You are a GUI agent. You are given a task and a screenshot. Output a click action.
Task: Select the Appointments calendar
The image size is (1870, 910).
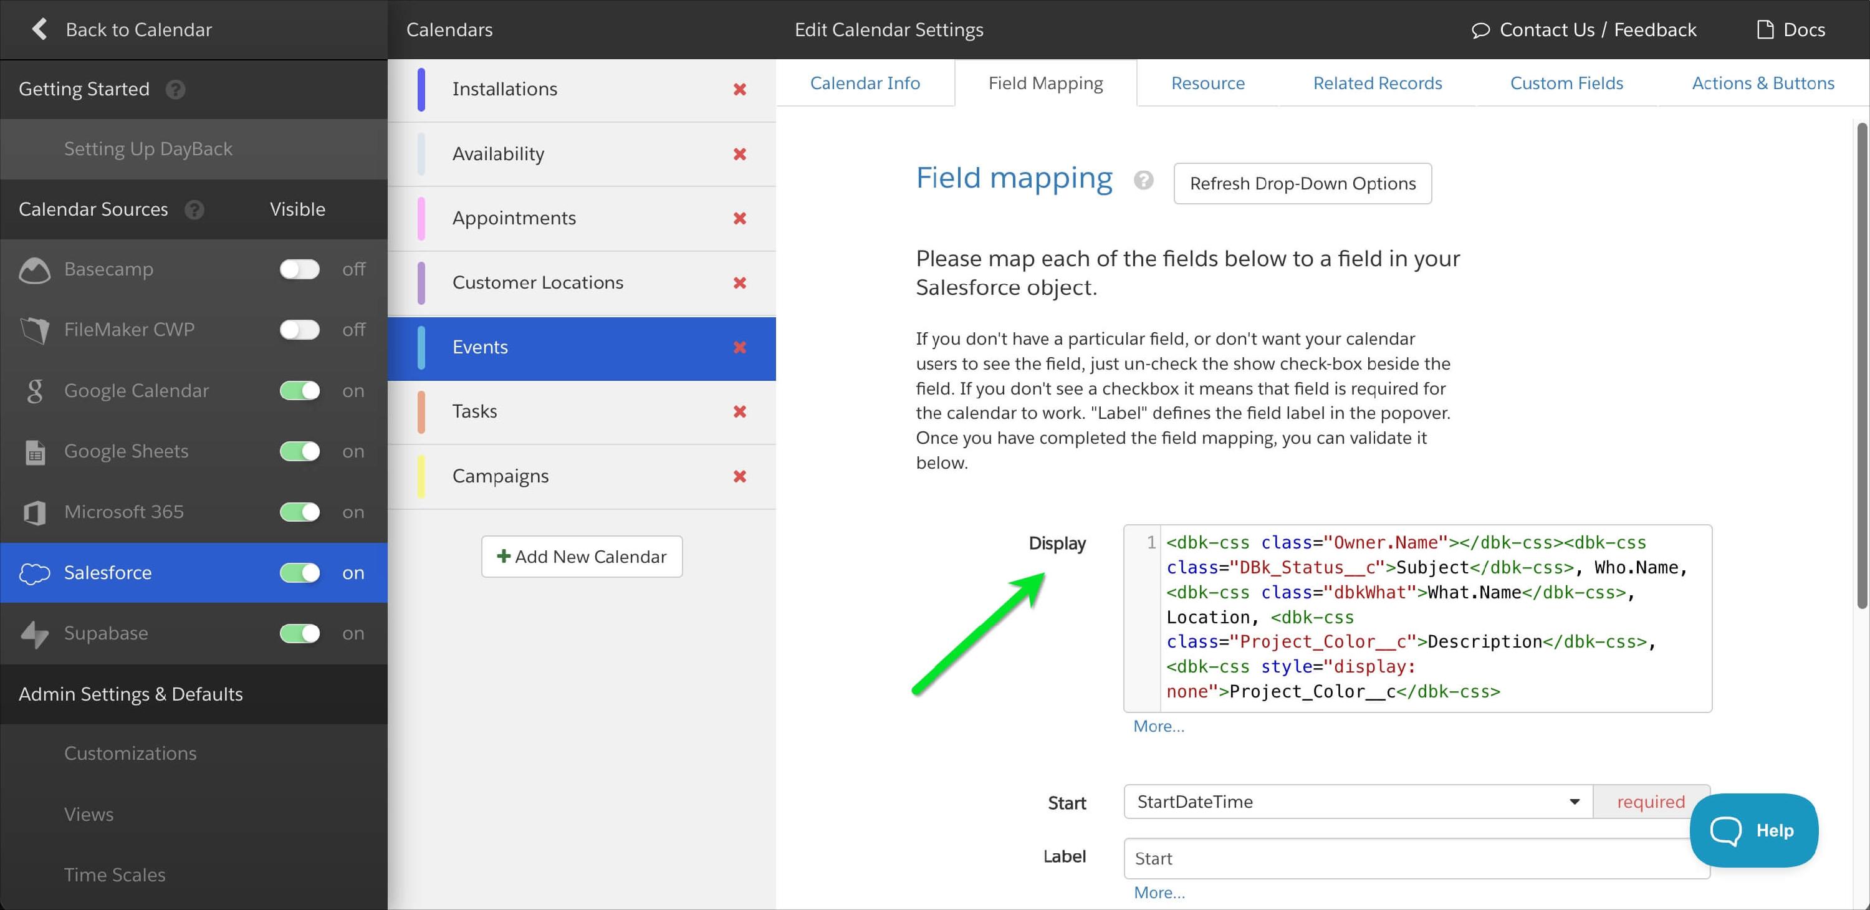(582, 219)
